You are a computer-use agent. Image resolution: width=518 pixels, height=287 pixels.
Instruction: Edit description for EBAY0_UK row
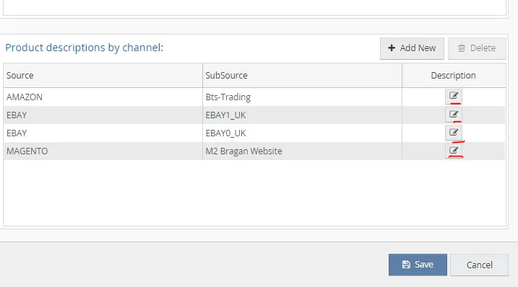tap(453, 133)
